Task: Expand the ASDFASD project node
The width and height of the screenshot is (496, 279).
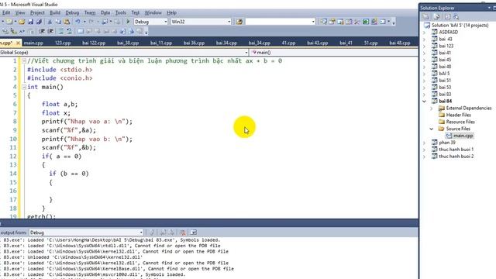Action: tap(425, 33)
